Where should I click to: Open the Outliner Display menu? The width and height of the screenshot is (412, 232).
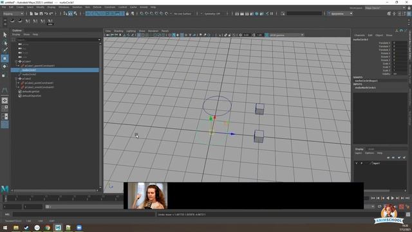point(16,34)
